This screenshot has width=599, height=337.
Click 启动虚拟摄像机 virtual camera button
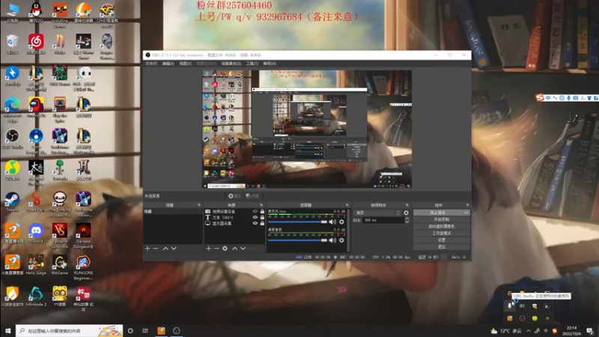pos(442,226)
